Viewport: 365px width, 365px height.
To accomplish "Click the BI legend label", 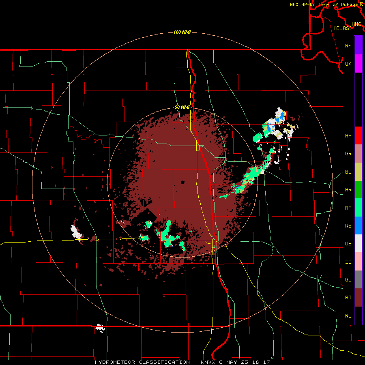I will coord(348,298).
